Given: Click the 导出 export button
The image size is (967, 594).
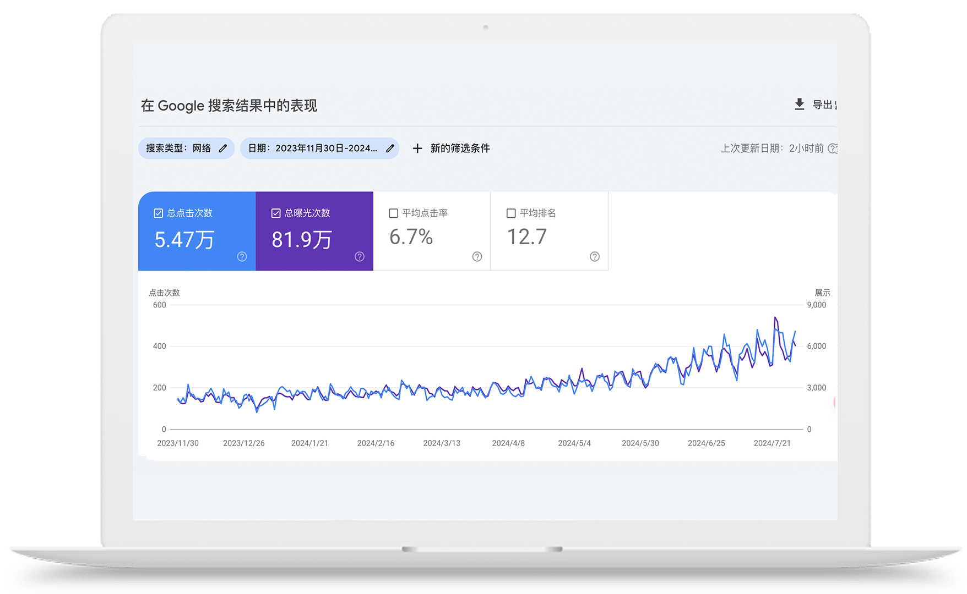Looking at the screenshot, I should [816, 105].
